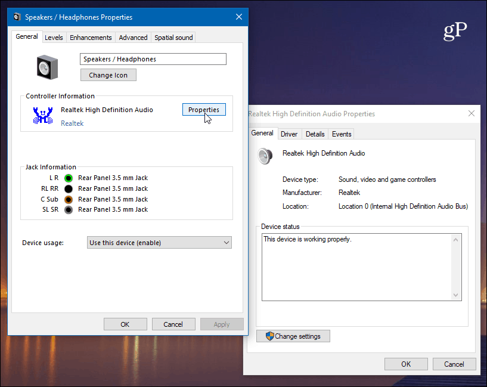Click the Change Icon button
487x387 pixels.
108,75
